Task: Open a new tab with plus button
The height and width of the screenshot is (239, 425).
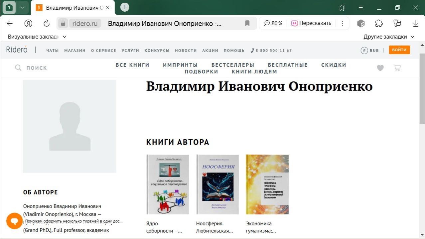Action: tap(125, 7)
